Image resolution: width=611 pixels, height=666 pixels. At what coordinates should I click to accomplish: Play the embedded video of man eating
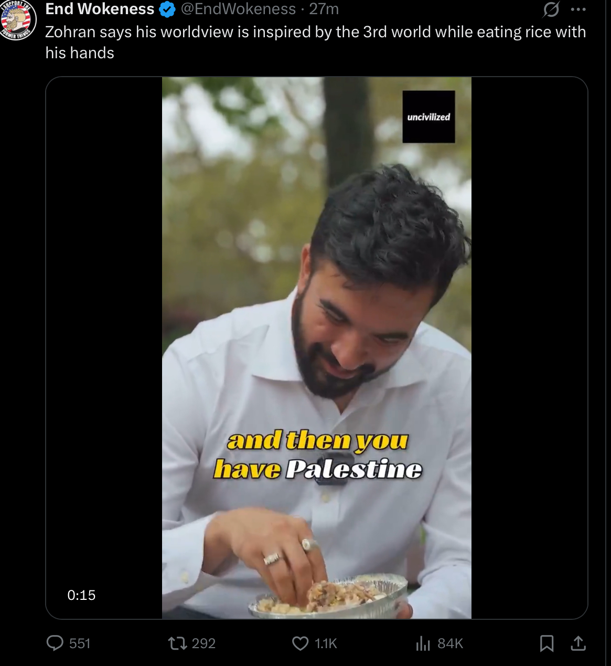click(317, 347)
